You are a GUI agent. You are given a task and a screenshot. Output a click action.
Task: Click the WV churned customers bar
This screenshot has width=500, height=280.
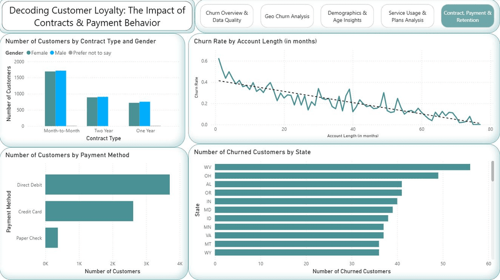click(342, 167)
